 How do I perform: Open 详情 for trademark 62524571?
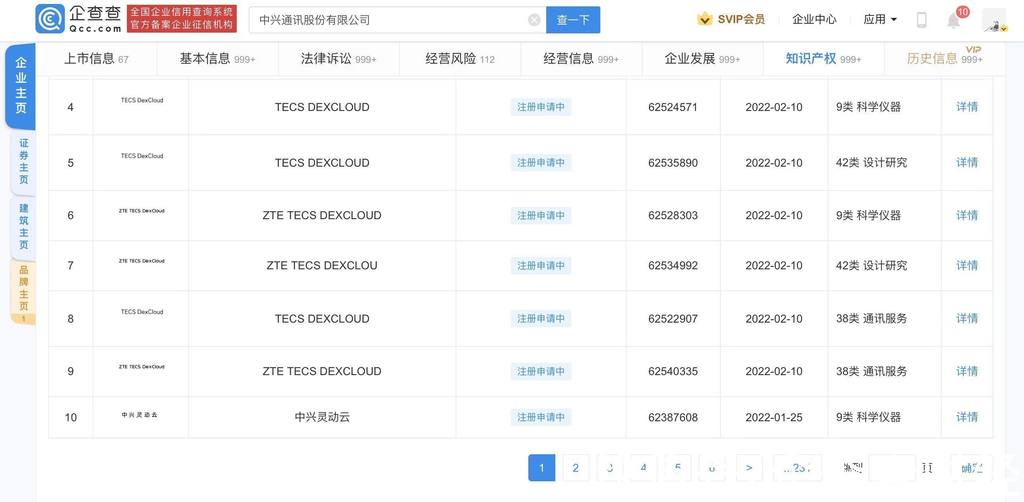click(967, 107)
